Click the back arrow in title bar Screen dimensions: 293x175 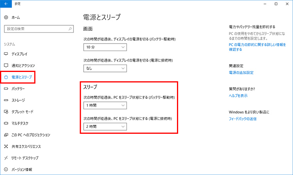(6, 4)
